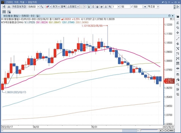Open the EURUSD symbol dropdown arrow
Screen dimensions: 181x133
coord(38,7)
